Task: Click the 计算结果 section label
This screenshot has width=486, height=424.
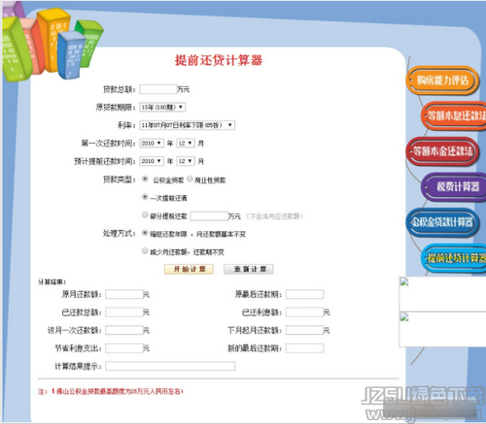Action: pyautogui.click(x=52, y=282)
